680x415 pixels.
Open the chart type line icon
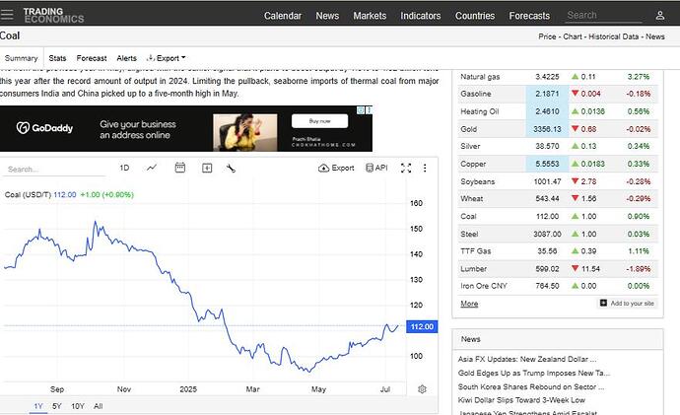[152, 169]
